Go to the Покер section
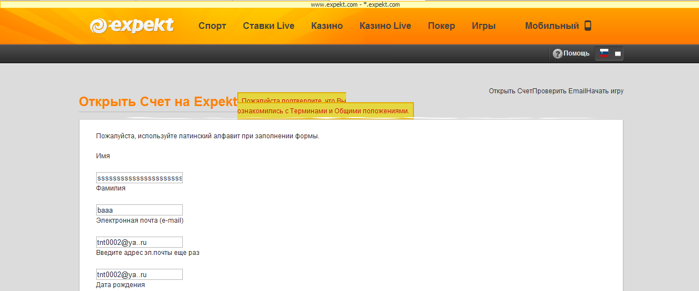 click(x=441, y=26)
